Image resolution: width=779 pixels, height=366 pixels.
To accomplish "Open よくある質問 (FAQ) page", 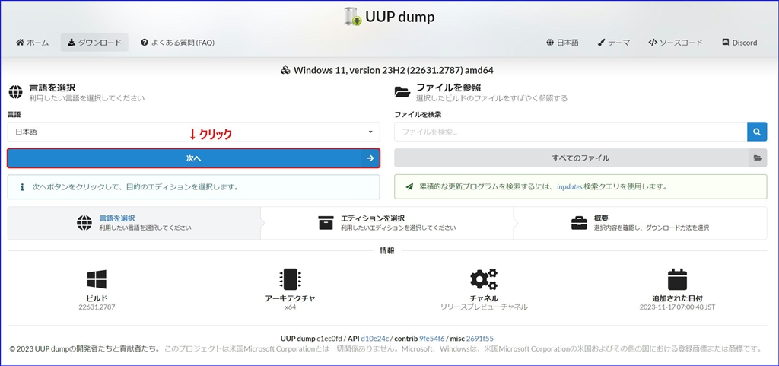I will pos(177,43).
